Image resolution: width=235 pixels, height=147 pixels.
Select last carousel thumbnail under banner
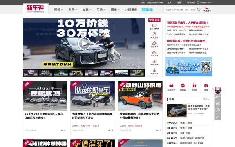tap(137, 73)
